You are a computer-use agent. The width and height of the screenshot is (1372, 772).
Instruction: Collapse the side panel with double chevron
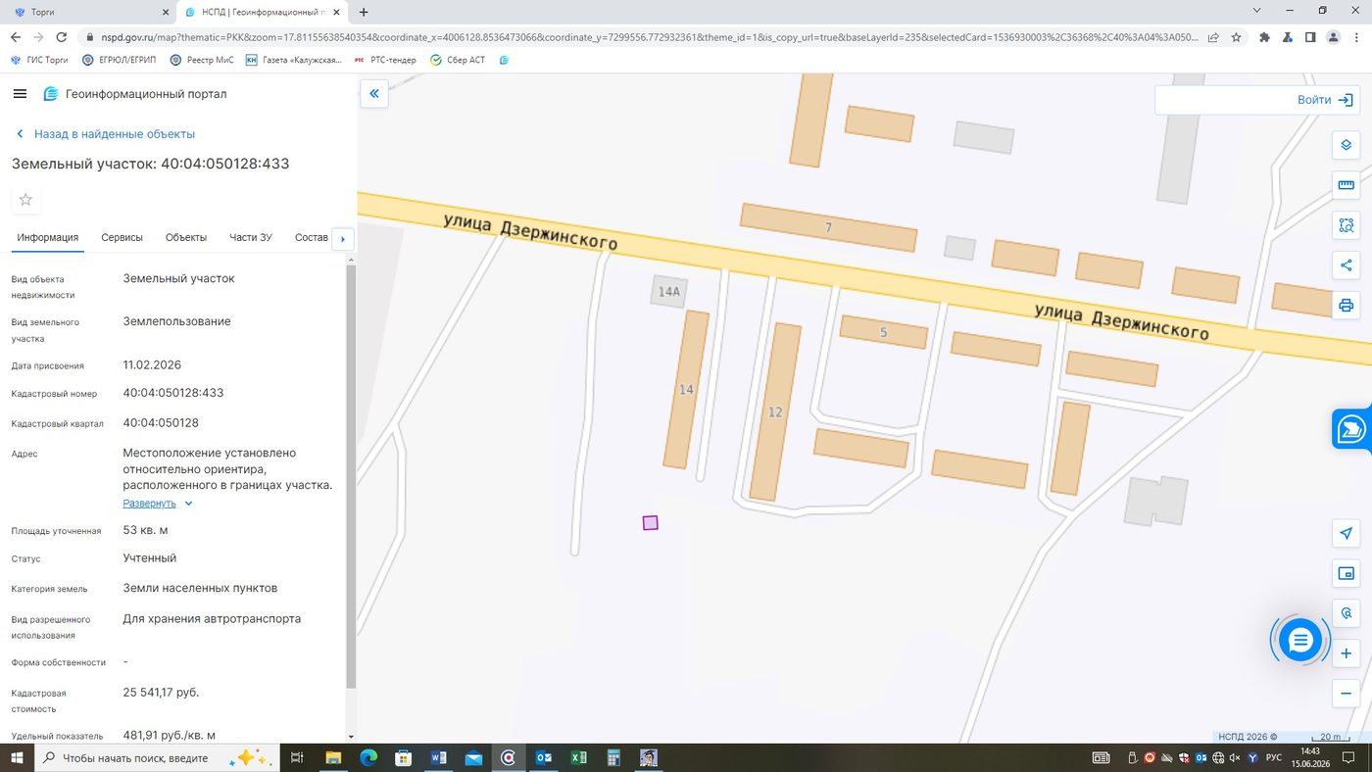pos(374,94)
